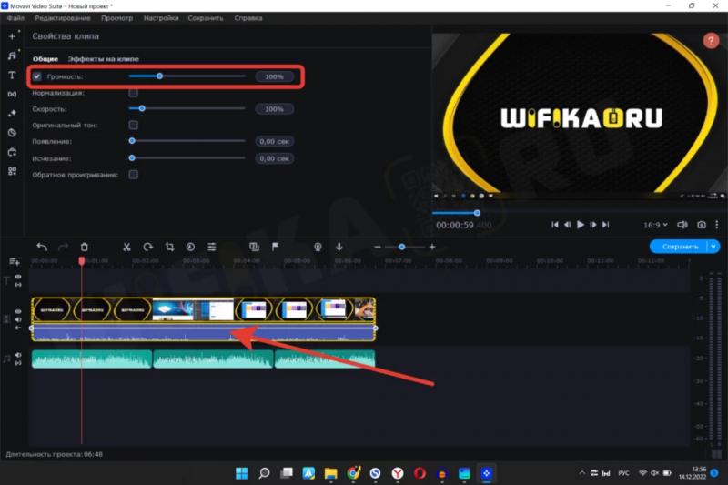Switch to the Эффекты на клипе tab

point(104,59)
